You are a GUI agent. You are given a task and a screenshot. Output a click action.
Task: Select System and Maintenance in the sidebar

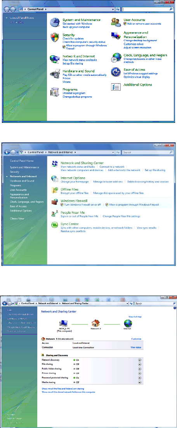pos(24,167)
